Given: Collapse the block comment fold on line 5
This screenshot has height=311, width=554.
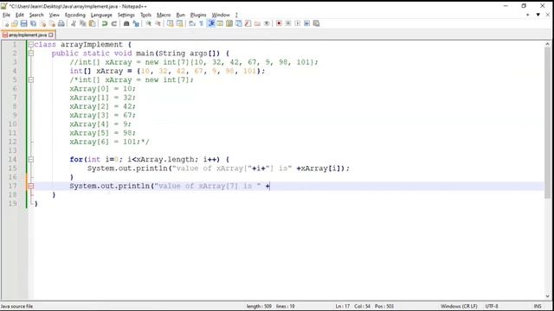Looking at the screenshot, I should (x=31, y=80).
